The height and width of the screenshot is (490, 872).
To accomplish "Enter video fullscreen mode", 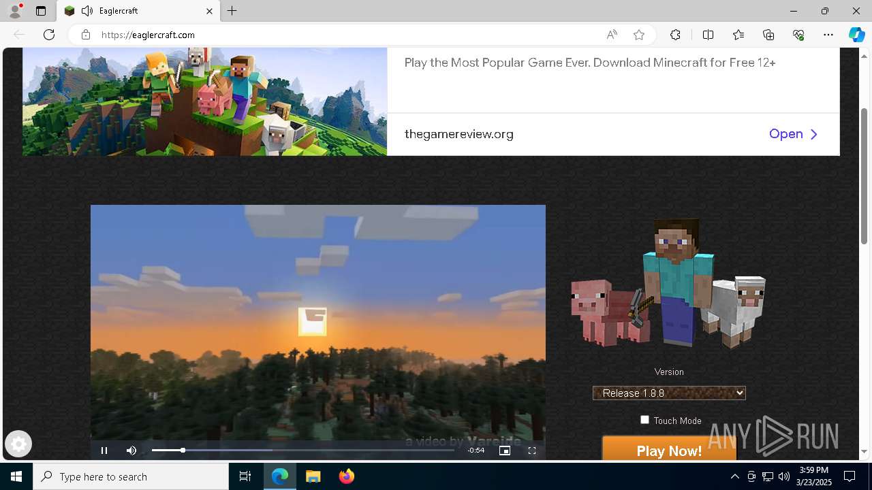I will [532, 451].
